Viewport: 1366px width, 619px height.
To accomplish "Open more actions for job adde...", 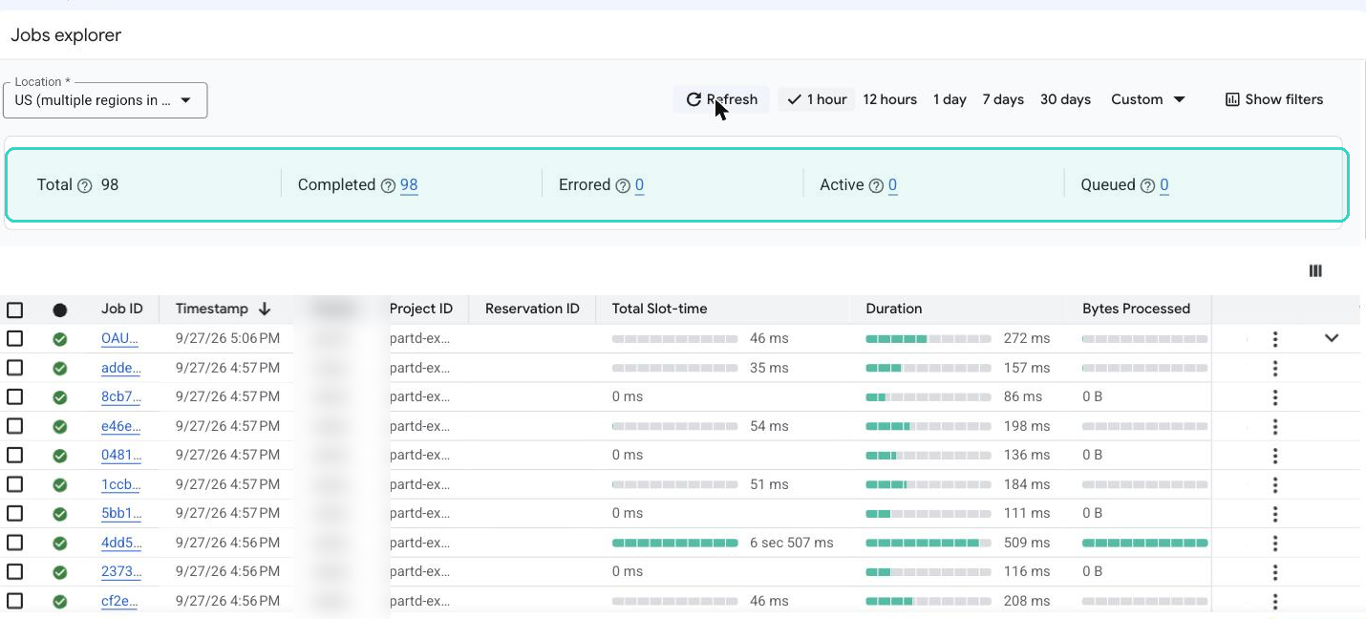I will [x=1274, y=368].
